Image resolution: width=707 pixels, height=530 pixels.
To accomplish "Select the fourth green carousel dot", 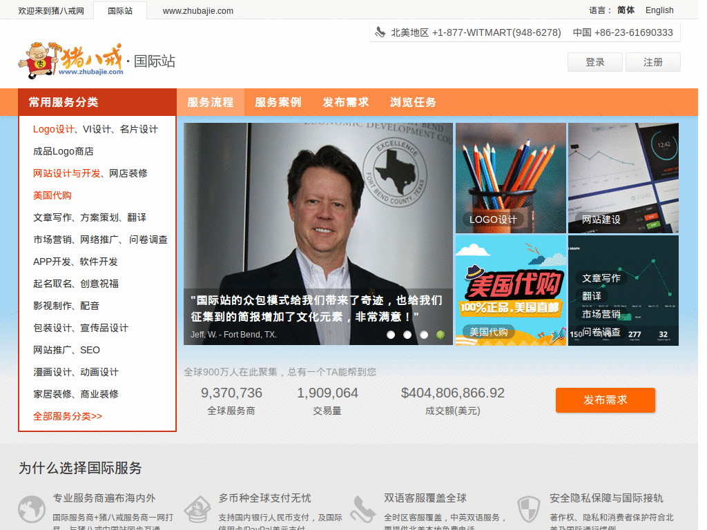I will pos(440,335).
